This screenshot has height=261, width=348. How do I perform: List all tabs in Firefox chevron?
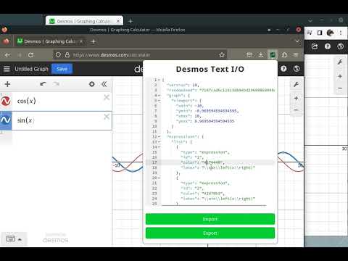(x=297, y=41)
